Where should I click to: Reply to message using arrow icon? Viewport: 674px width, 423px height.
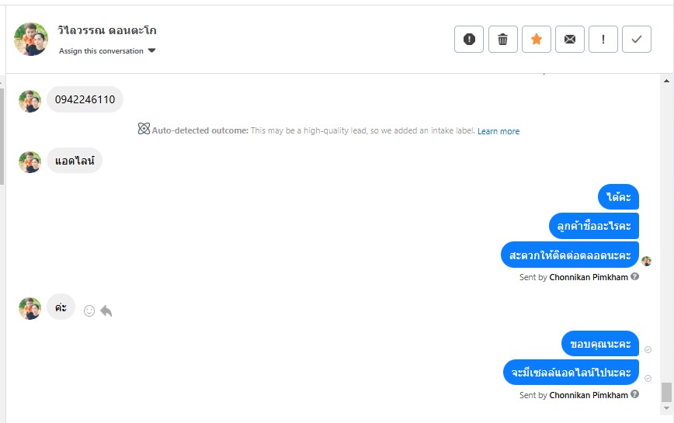106,310
